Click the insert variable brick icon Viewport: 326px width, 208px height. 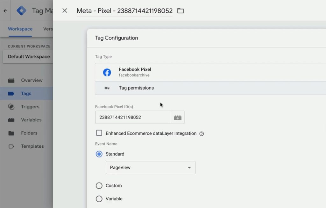pyautogui.click(x=178, y=117)
